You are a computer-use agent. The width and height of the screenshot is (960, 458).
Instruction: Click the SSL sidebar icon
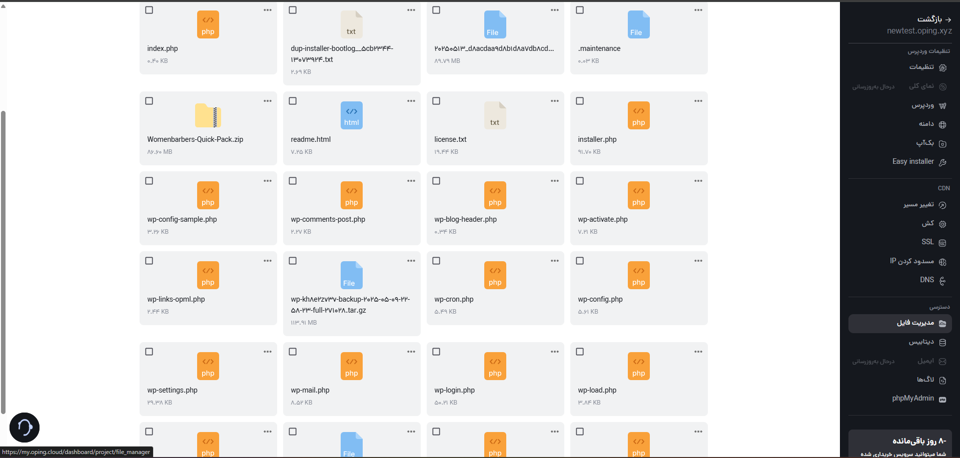tap(942, 243)
